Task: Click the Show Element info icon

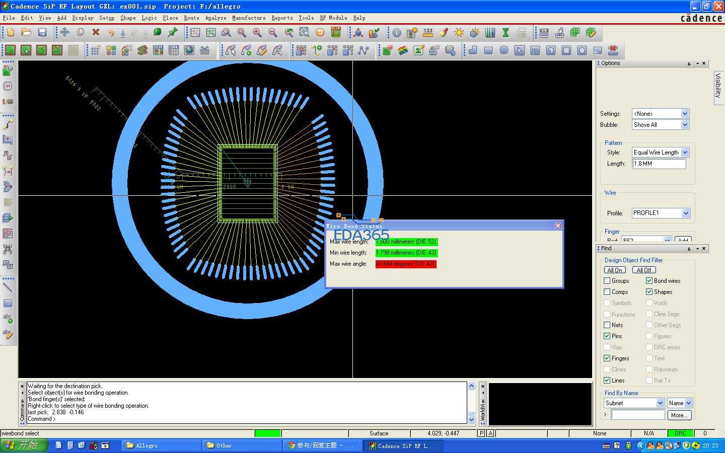Action: (x=397, y=33)
